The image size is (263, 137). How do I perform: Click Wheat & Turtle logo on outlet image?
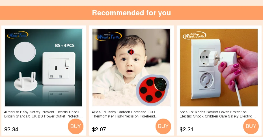point(18,35)
